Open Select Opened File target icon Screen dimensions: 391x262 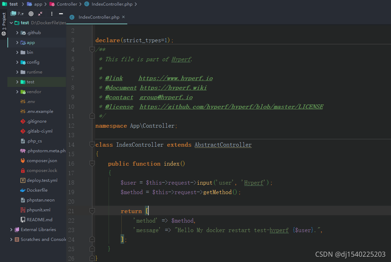pos(31,13)
